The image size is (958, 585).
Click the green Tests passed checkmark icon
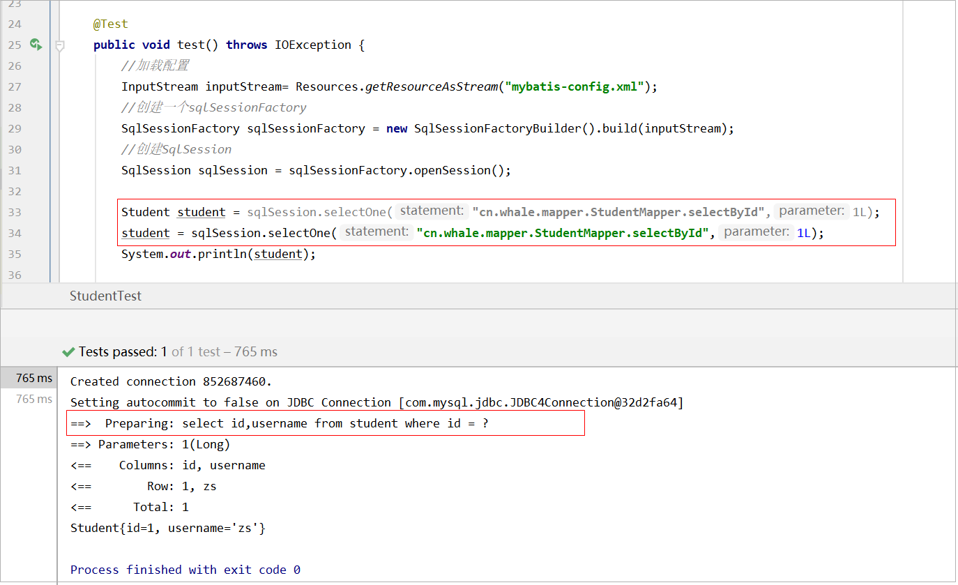[68, 352]
